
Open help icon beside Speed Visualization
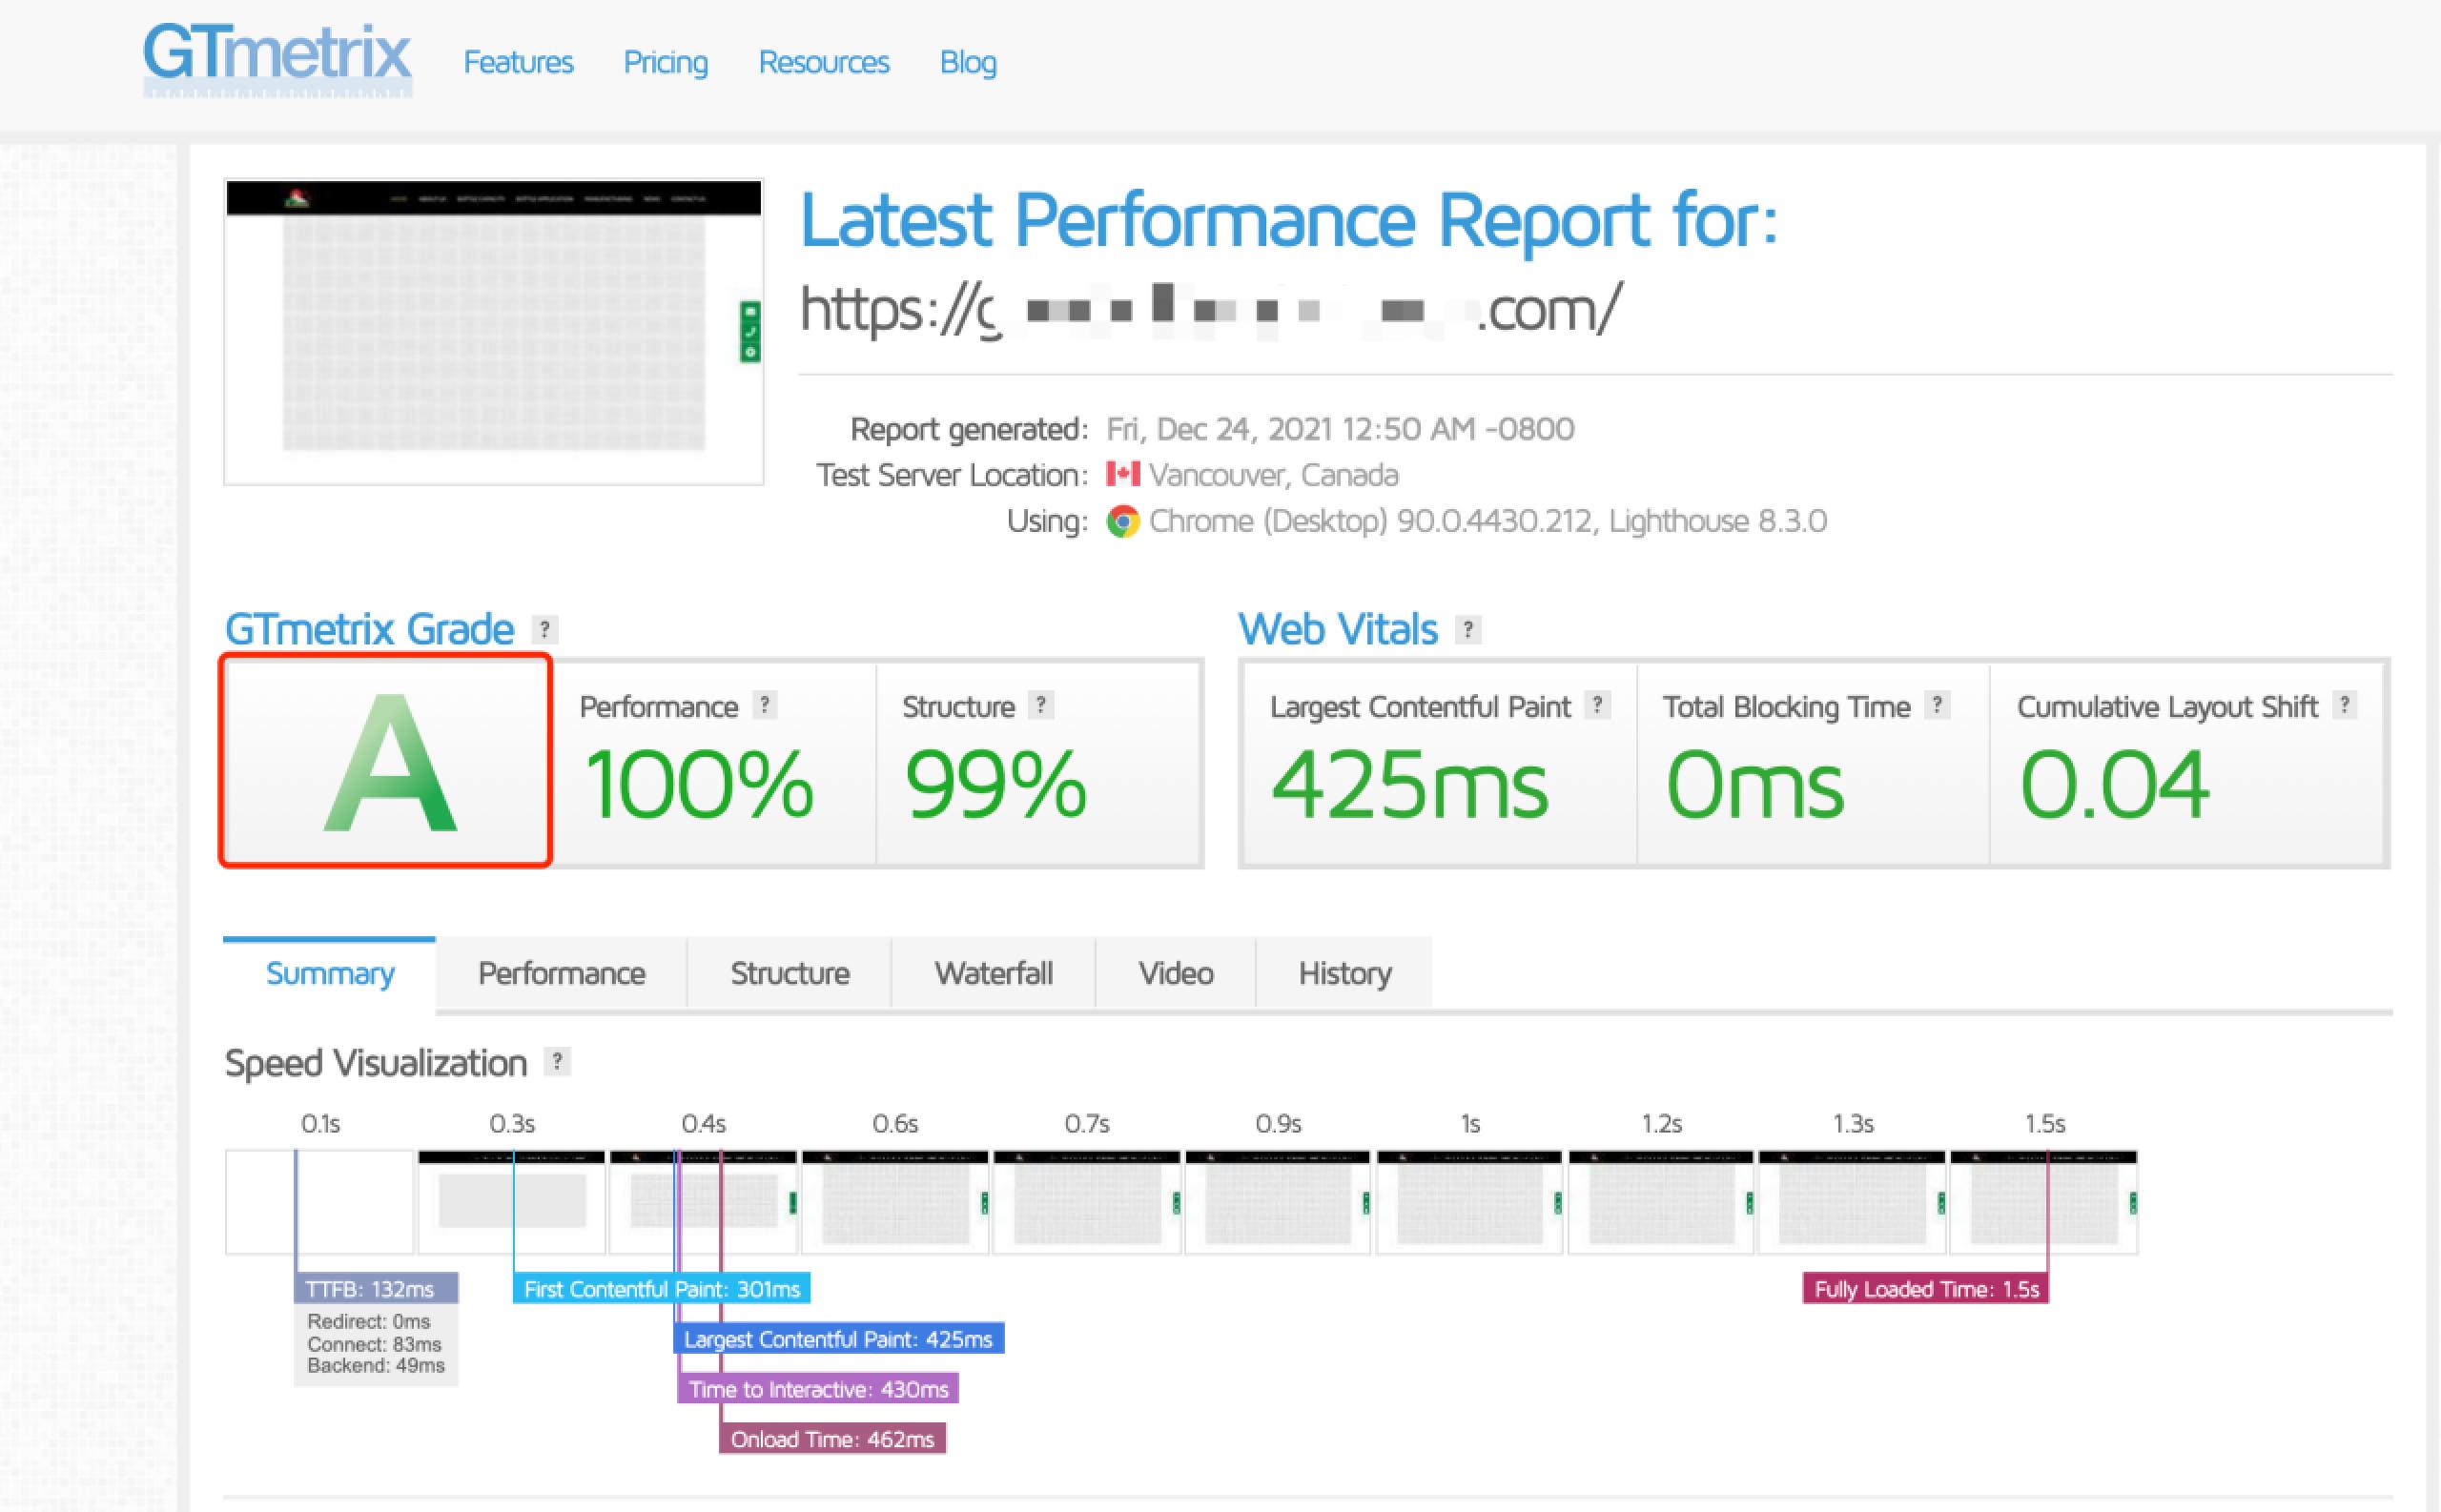click(557, 1061)
